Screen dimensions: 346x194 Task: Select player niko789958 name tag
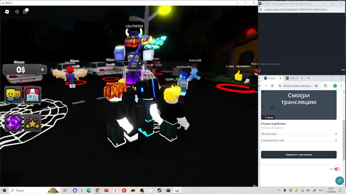[134, 26]
